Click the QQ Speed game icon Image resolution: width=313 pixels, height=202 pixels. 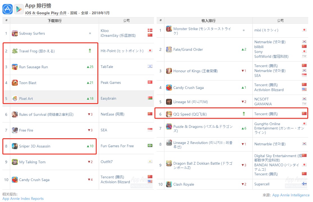[169, 114]
